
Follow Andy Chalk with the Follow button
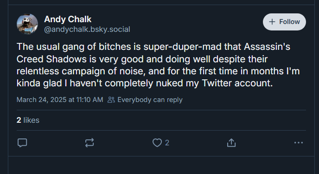point(284,22)
